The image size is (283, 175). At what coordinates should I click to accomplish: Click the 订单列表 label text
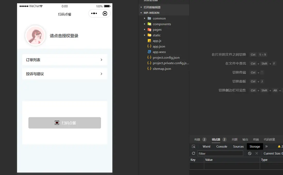[x=33, y=60]
